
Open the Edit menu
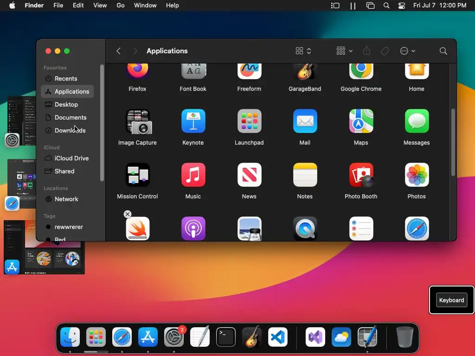[x=78, y=6]
